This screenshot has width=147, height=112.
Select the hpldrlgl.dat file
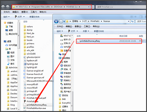coord(31,64)
